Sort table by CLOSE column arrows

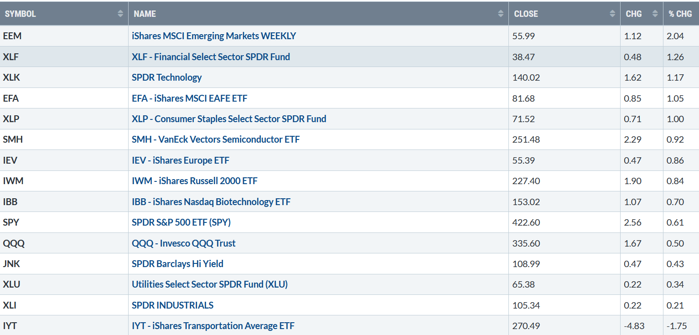(x=612, y=14)
